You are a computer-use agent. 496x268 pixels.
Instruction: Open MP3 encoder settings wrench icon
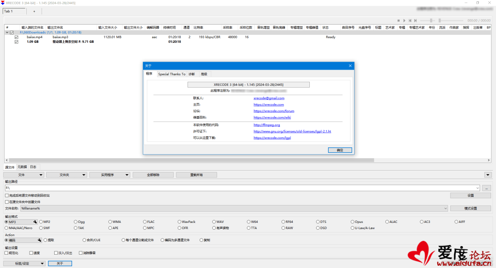pos(35,222)
